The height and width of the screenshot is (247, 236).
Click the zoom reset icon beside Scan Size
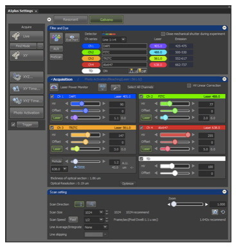pos(223,212)
